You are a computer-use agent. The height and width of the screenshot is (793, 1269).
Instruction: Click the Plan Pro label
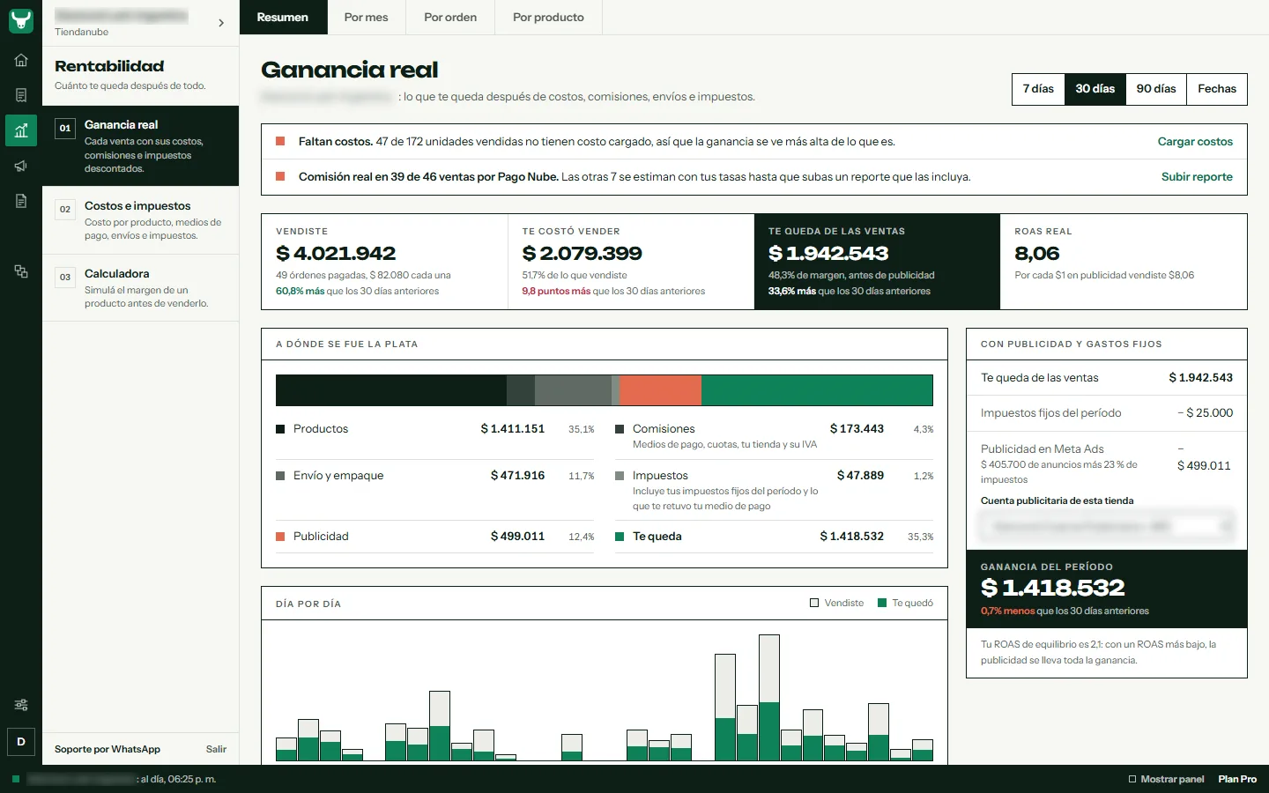(x=1237, y=779)
